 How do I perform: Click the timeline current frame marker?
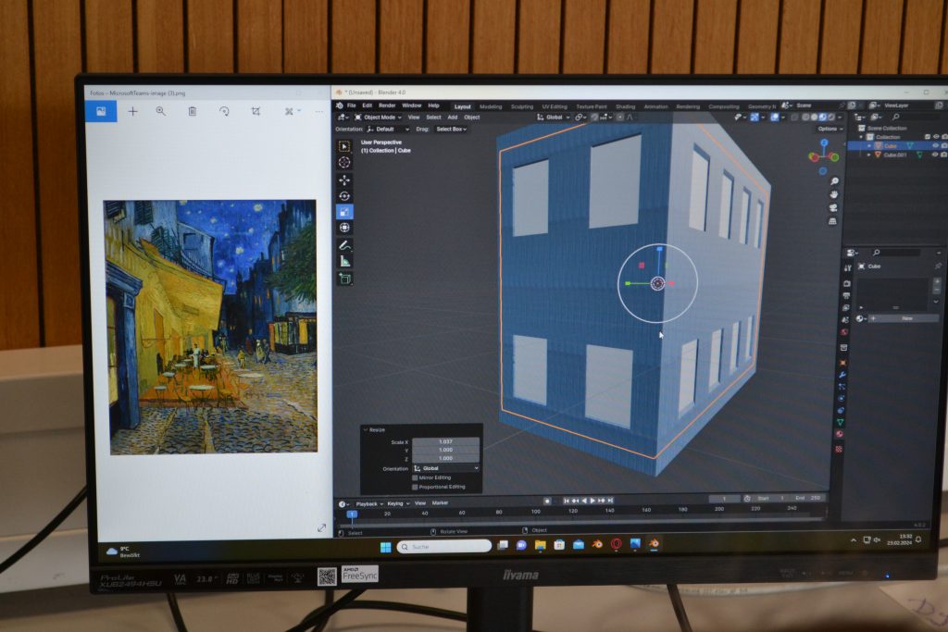[352, 514]
